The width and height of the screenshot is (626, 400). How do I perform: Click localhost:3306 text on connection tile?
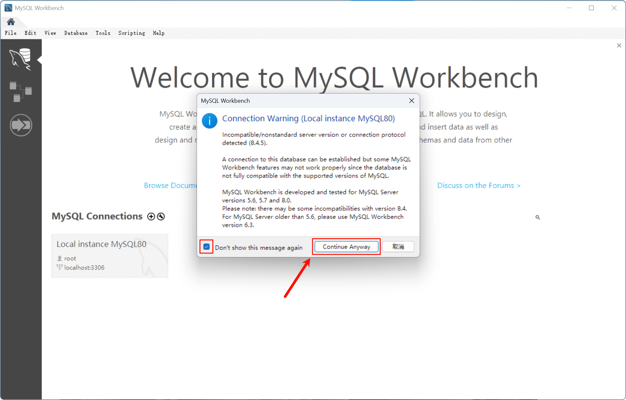(84, 267)
